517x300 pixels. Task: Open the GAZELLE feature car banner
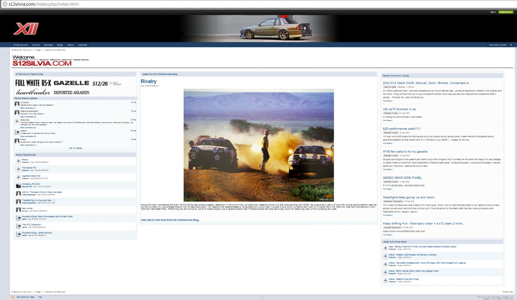[71, 83]
